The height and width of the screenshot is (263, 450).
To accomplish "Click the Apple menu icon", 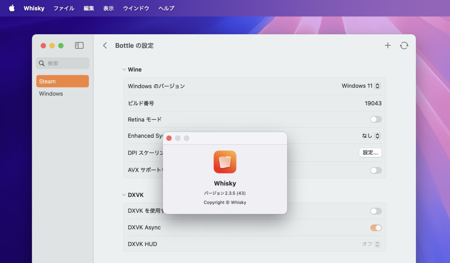I will click(12, 8).
